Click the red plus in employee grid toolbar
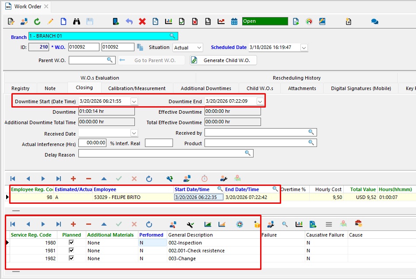This screenshot has height=279, width=416. click(x=73, y=178)
